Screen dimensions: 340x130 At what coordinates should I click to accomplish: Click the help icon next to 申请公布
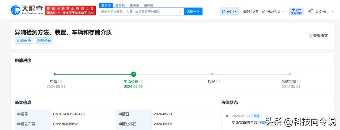click(141, 82)
